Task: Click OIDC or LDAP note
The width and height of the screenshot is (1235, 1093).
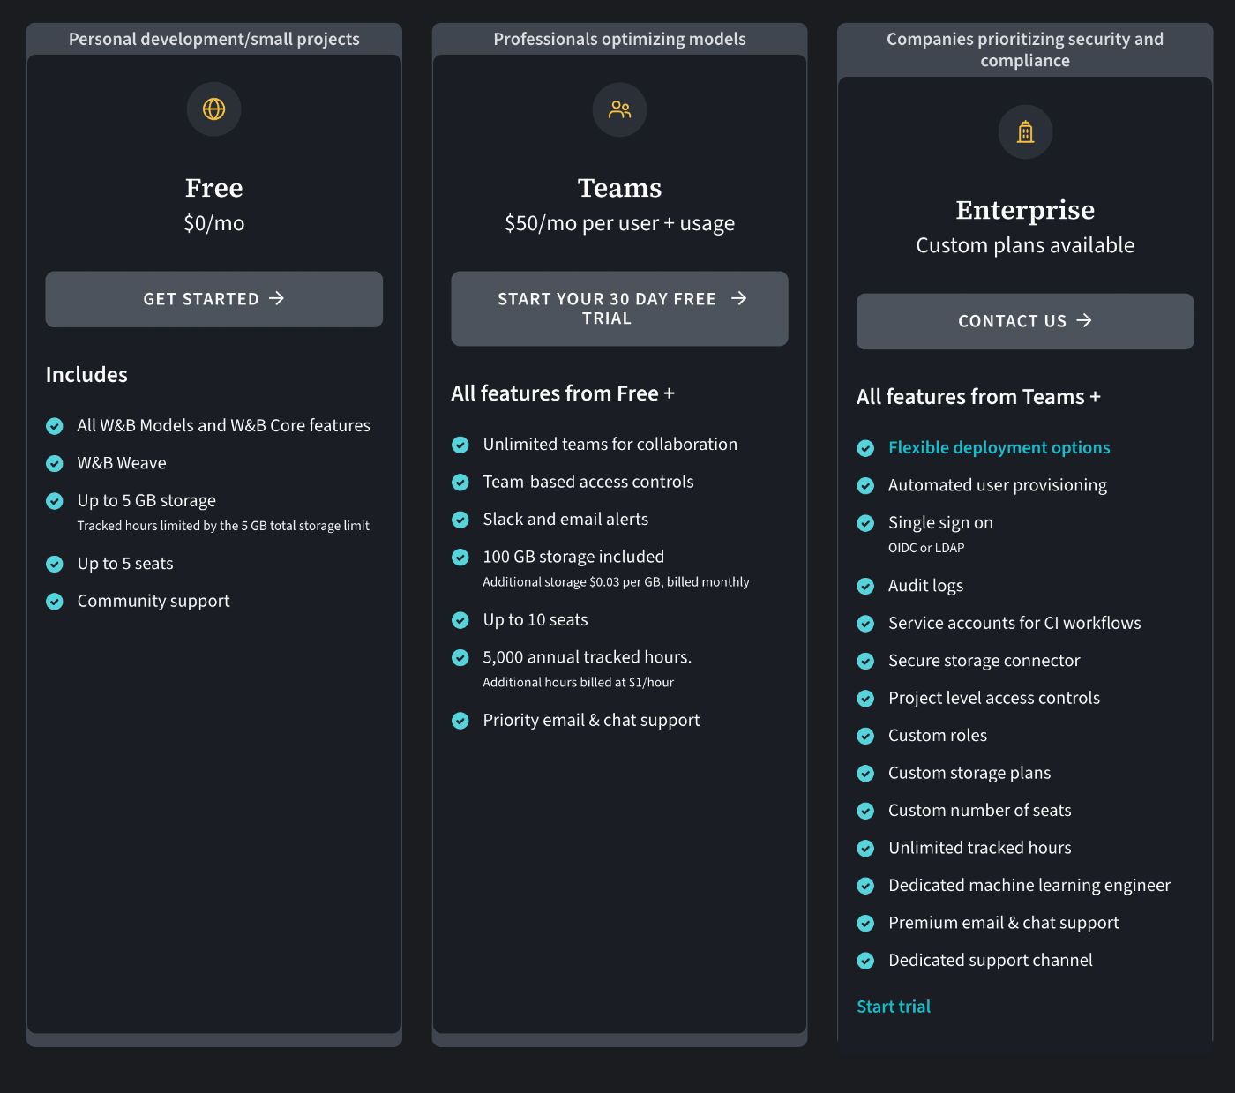Action: 926,548
